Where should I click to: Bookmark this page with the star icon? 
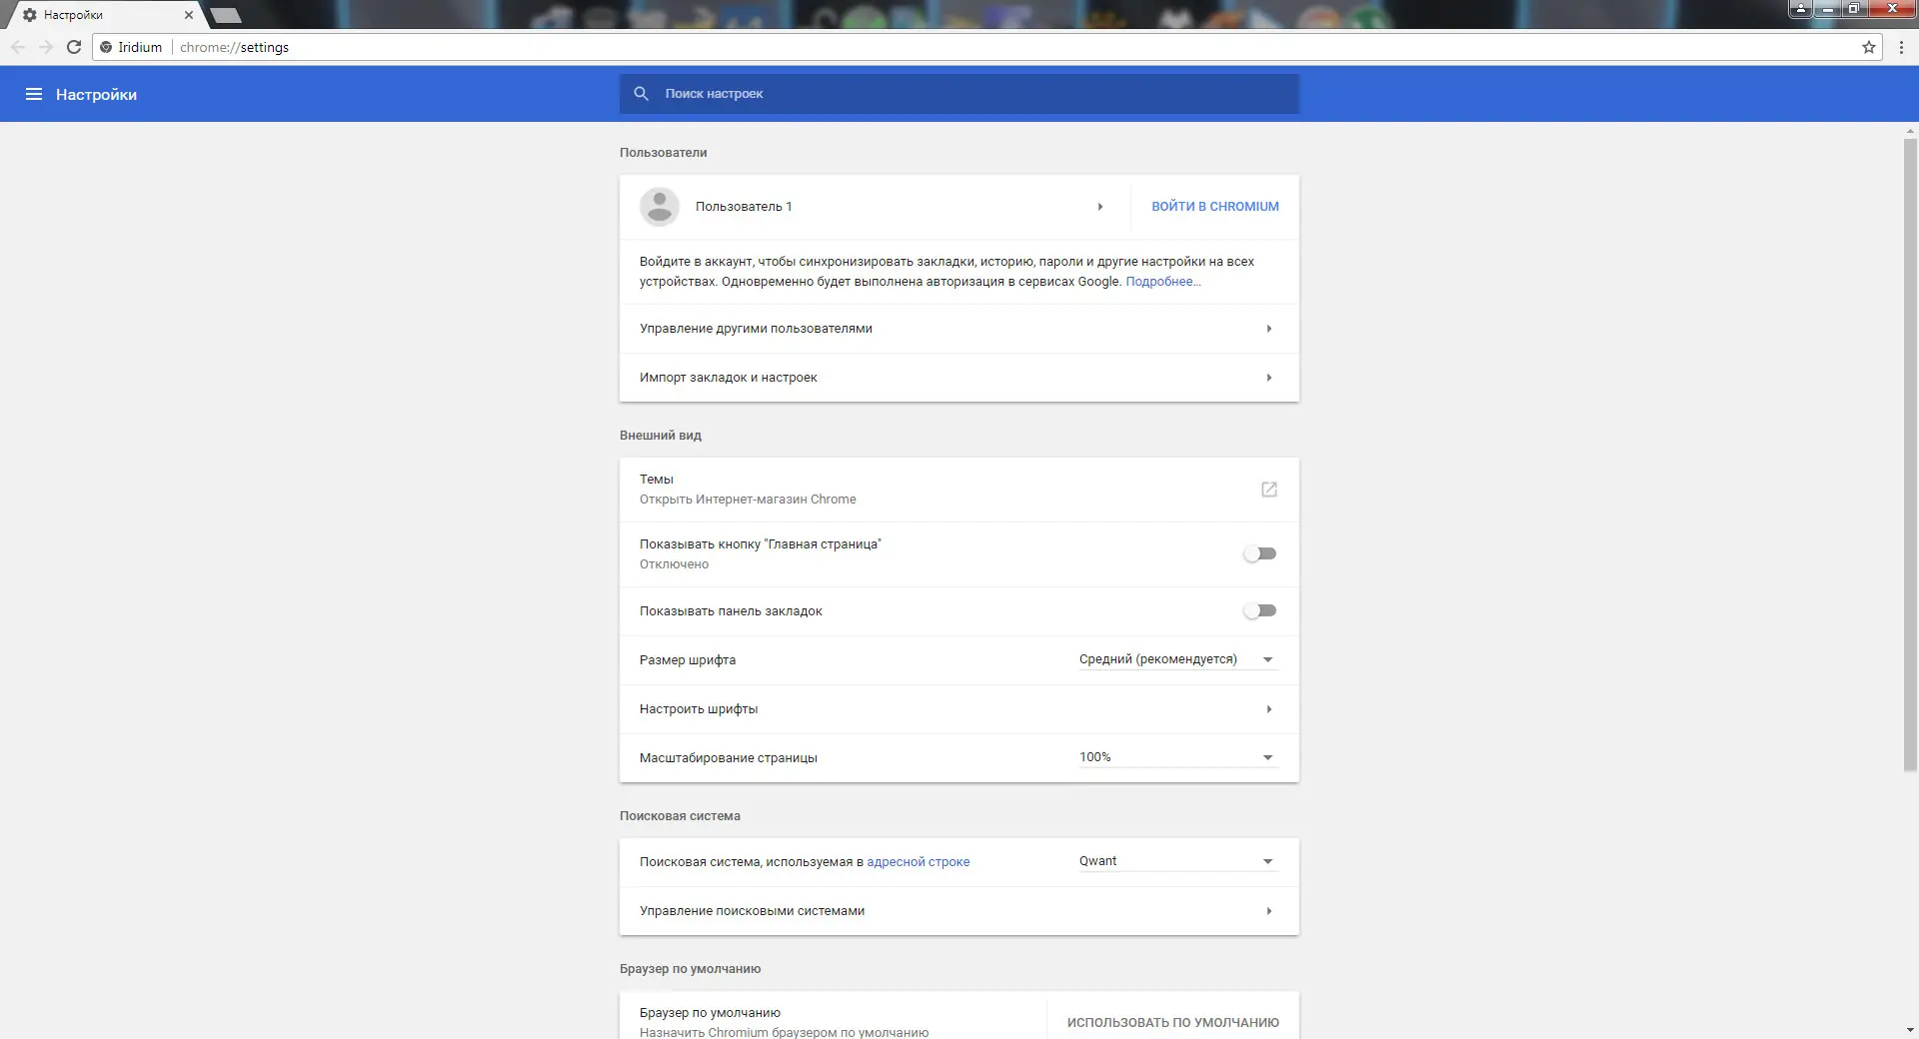[x=1868, y=47]
